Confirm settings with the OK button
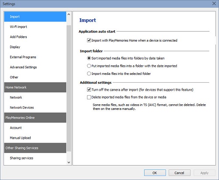The width and height of the screenshot is (219, 180). click(x=155, y=173)
